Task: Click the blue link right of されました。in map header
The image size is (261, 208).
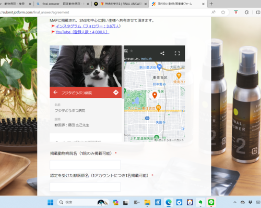Action: coord(146,59)
